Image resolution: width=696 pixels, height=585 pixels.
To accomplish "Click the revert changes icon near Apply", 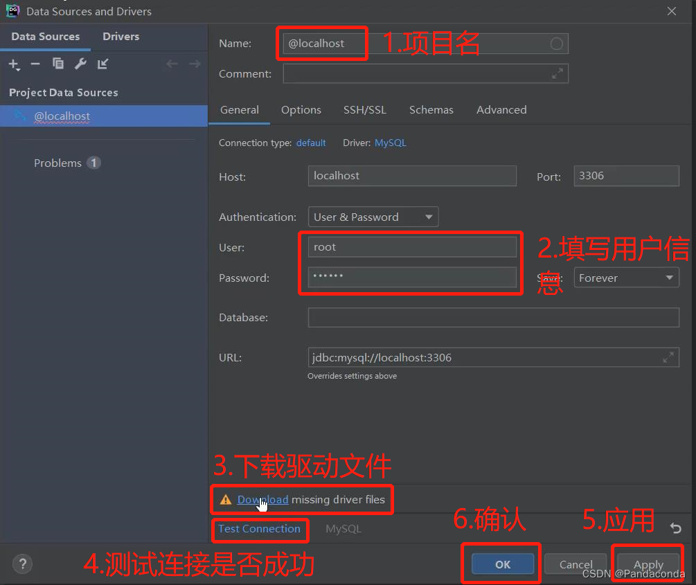I will [675, 528].
